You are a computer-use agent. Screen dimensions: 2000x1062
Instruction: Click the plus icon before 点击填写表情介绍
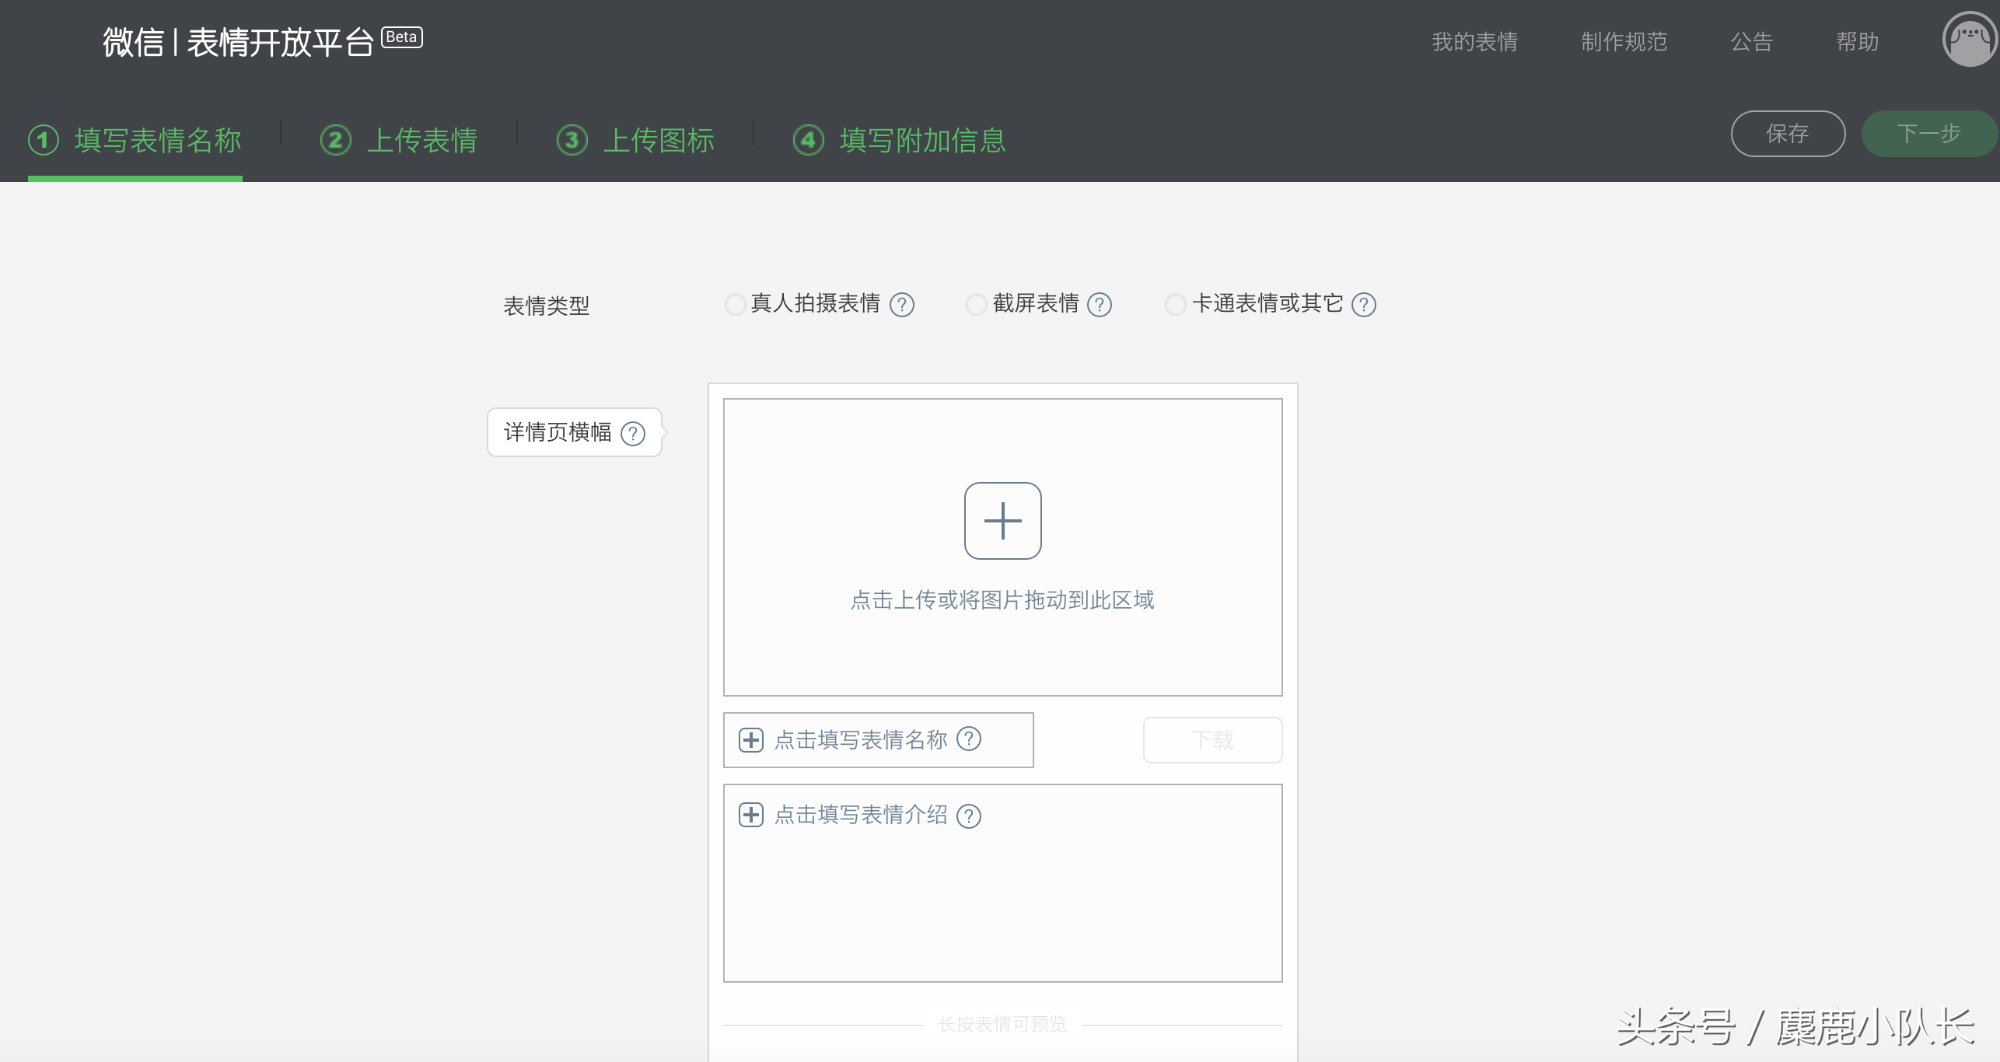(751, 816)
